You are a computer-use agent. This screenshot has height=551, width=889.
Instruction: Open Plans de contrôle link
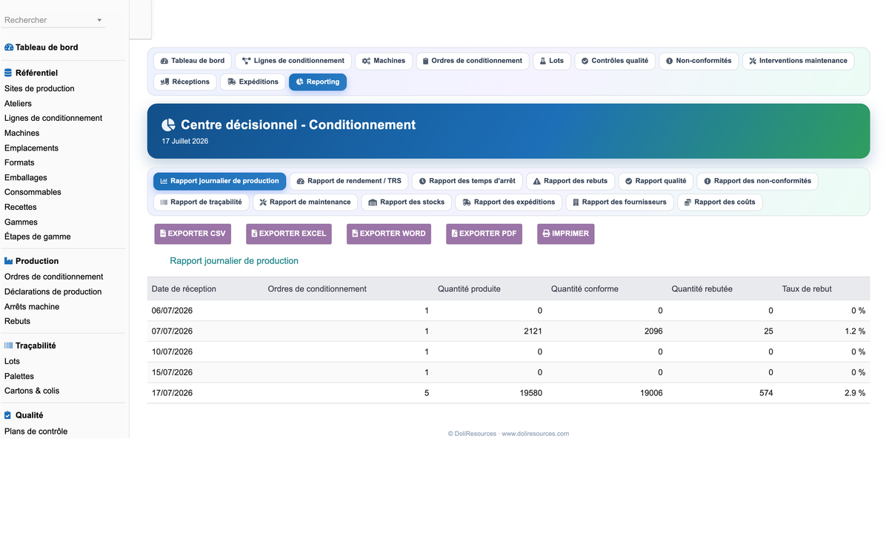[x=36, y=431]
